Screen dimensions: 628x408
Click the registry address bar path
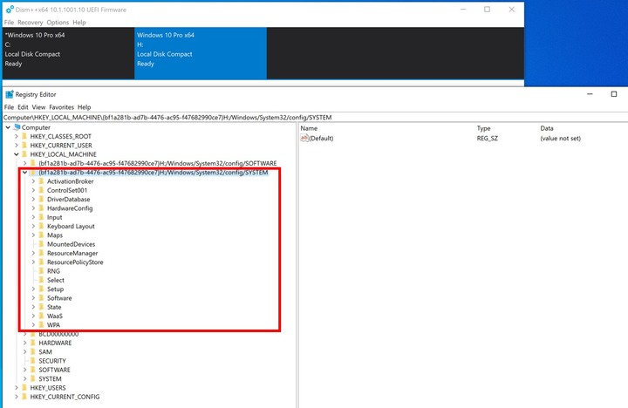167,118
